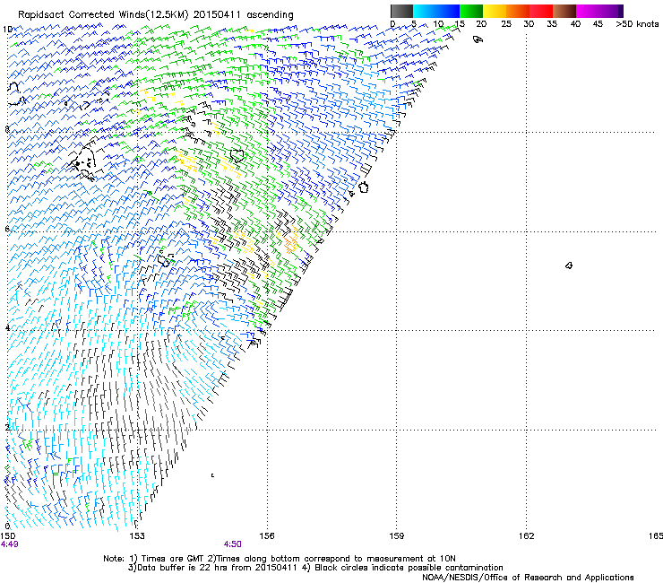663x583 pixels.
Task: Click latitude label '8' on left axis
Action: click(7, 129)
